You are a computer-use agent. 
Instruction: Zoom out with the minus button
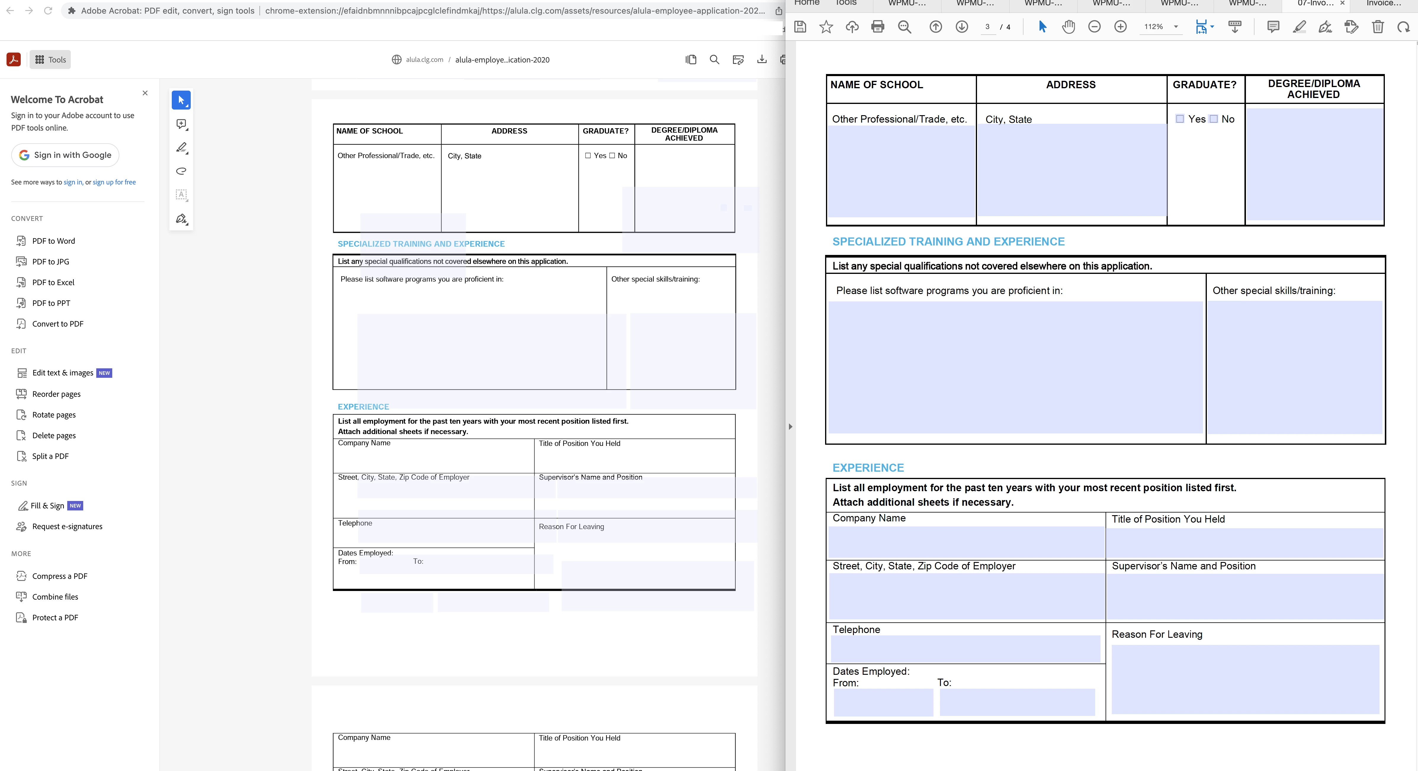point(1094,26)
